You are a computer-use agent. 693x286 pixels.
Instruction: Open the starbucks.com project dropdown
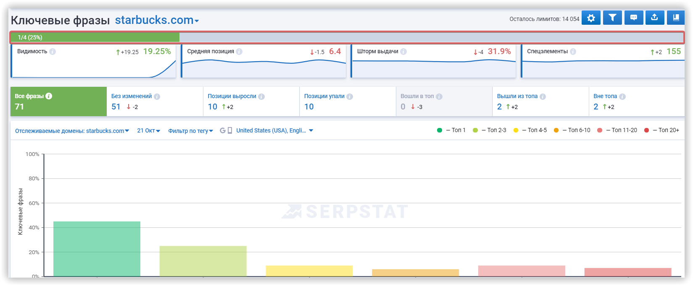[157, 20]
